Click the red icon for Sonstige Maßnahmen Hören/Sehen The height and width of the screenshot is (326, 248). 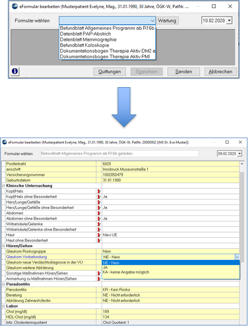point(99,274)
